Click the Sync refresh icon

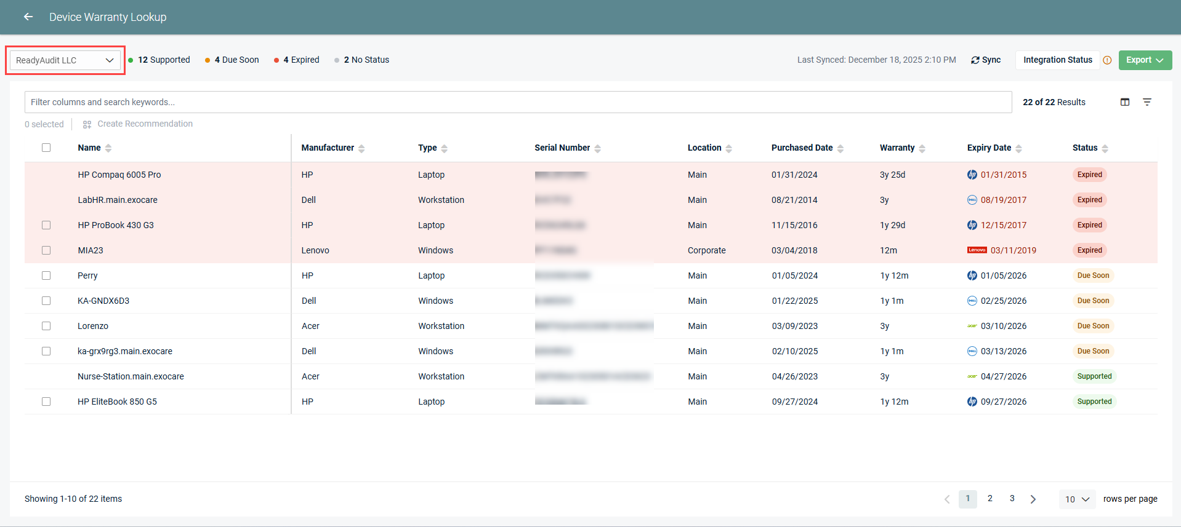tap(975, 60)
